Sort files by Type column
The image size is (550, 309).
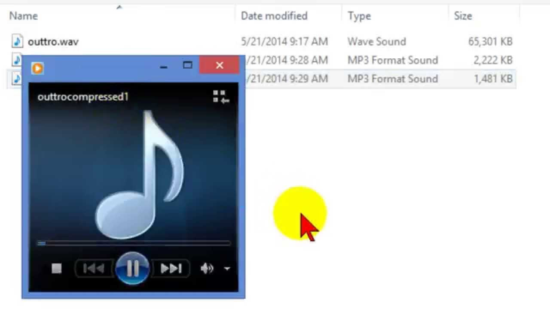[359, 16]
